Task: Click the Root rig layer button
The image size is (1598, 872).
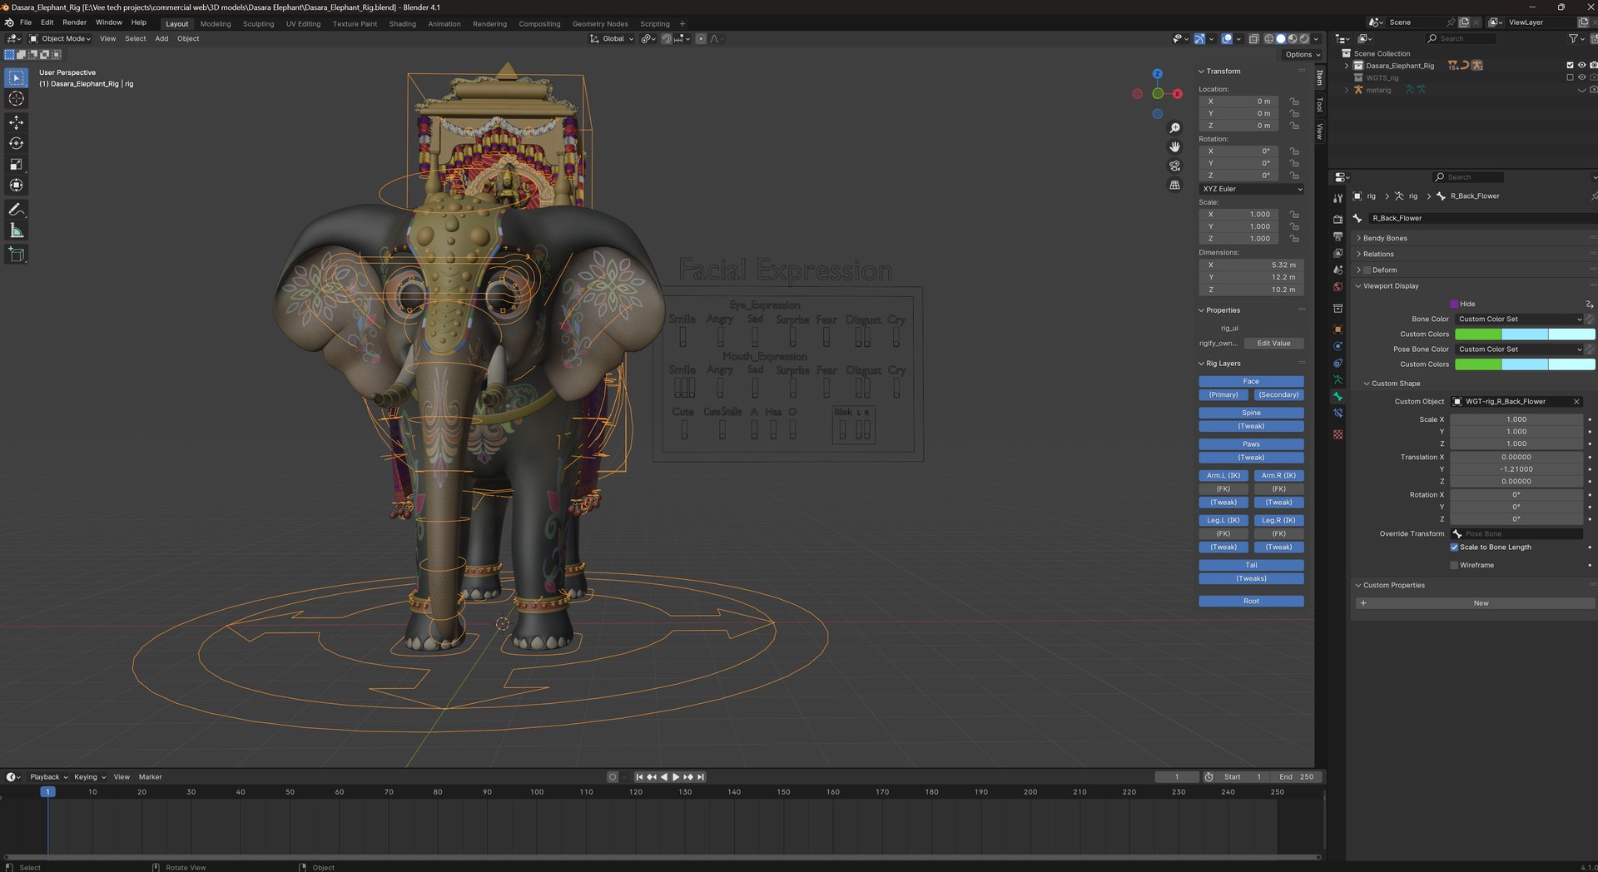Action: (x=1251, y=602)
